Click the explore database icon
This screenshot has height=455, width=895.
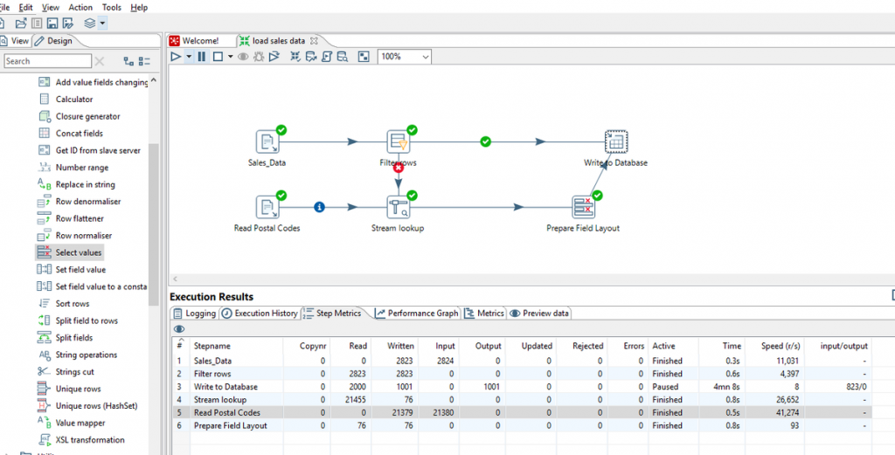(x=343, y=57)
